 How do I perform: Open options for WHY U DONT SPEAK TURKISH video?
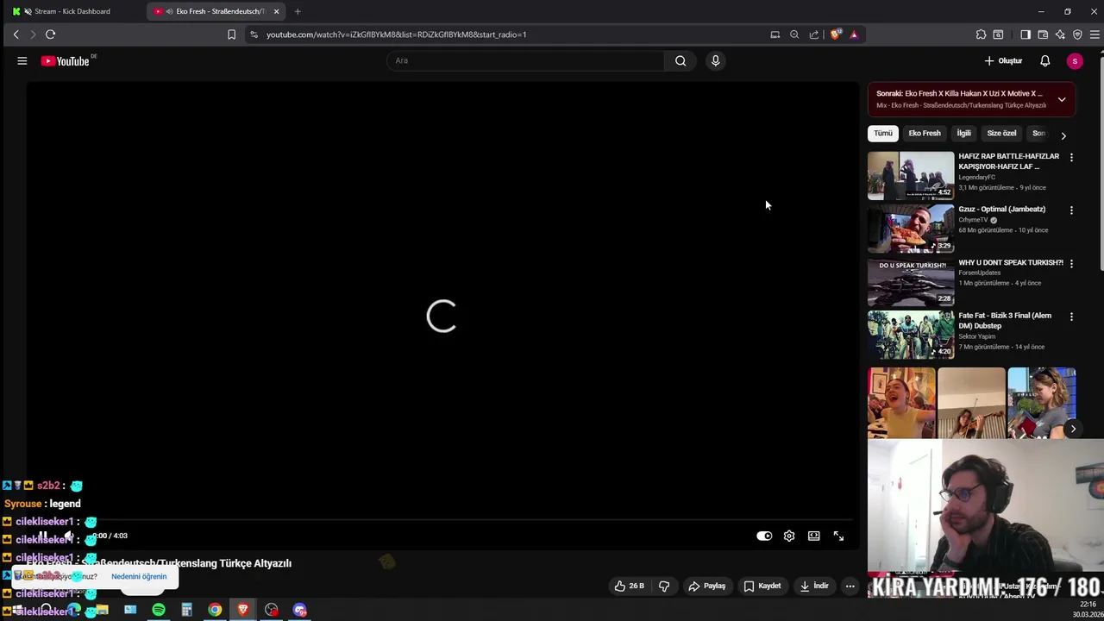(x=1071, y=264)
